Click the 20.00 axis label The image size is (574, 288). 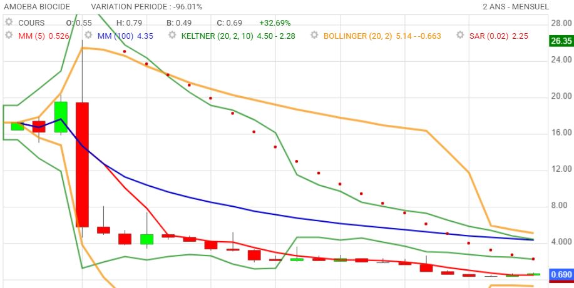(561, 96)
